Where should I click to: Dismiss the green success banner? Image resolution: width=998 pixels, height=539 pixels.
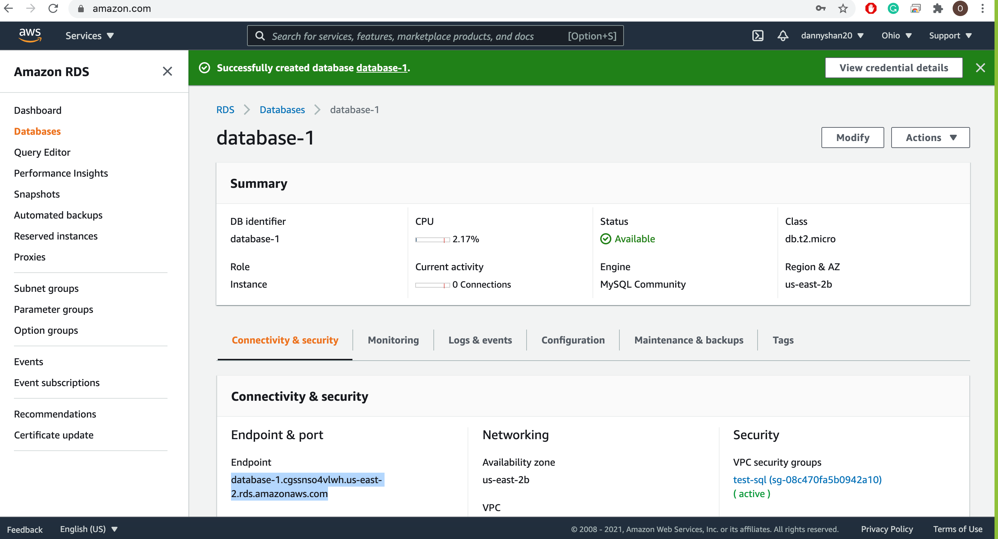pos(980,68)
